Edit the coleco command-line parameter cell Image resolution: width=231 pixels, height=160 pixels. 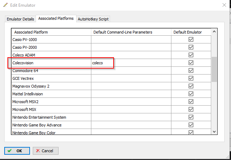pyautogui.click(x=131, y=63)
